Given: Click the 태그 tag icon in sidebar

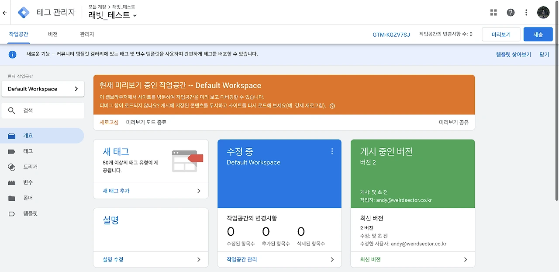Looking at the screenshot, I should pyautogui.click(x=12, y=151).
